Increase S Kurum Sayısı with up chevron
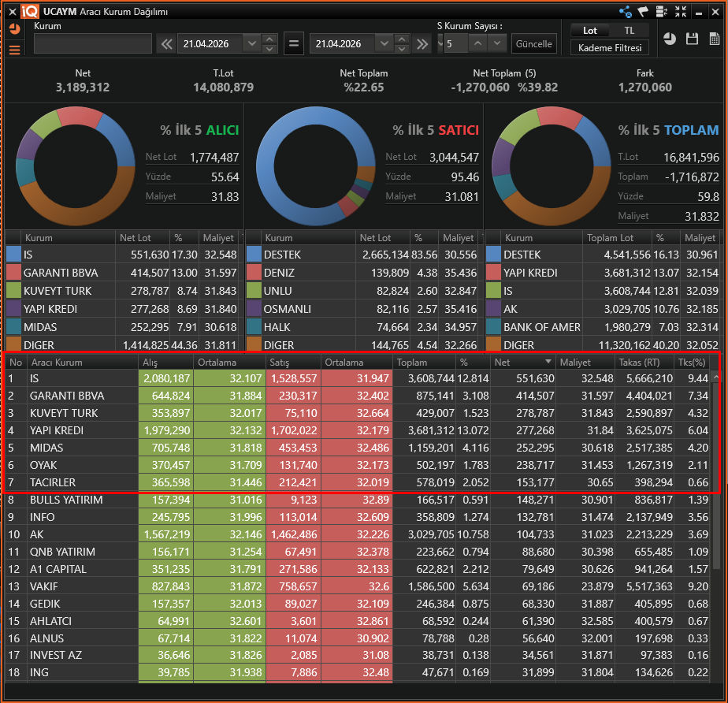The width and height of the screenshot is (728, 703). pos(477,43)
